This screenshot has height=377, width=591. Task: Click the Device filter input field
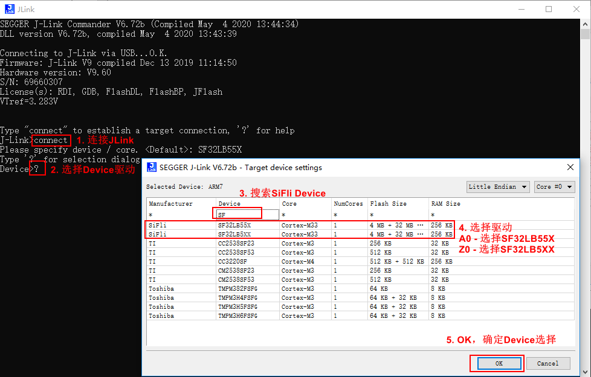(239, 214)
